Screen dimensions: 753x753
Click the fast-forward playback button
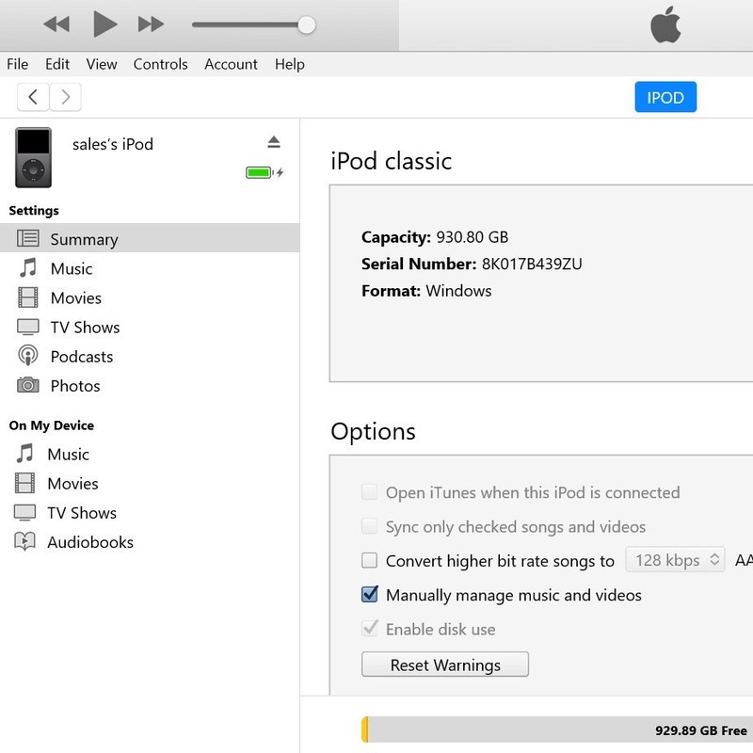point(151,24)
